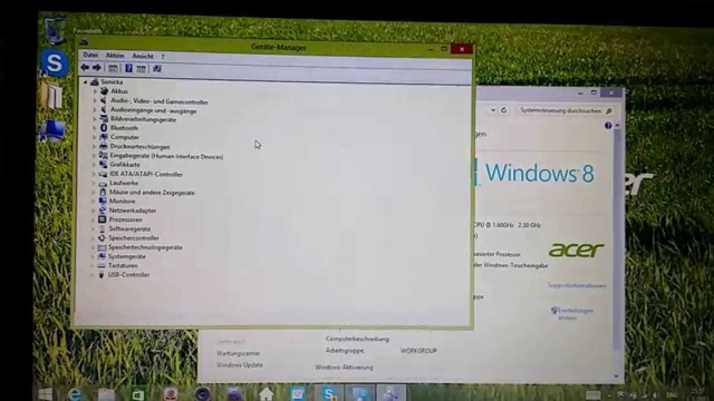The width and height of the screenshot is (714, 401).
Task: Expand the IDE ATA/ATAPI-Controller node
Action: (x=94, y=174)
